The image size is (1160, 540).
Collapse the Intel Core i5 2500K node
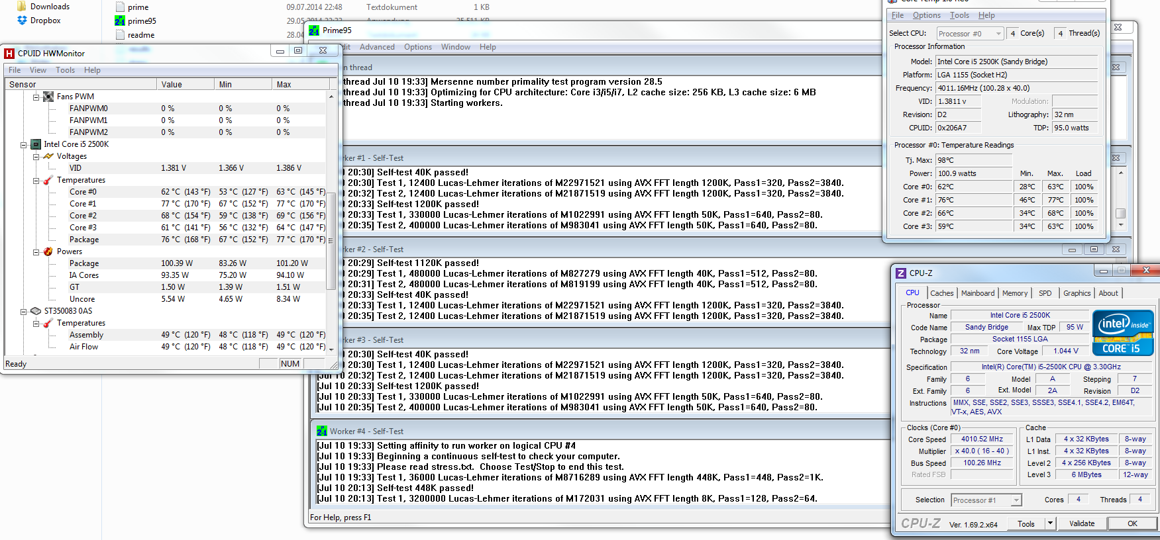24,144
